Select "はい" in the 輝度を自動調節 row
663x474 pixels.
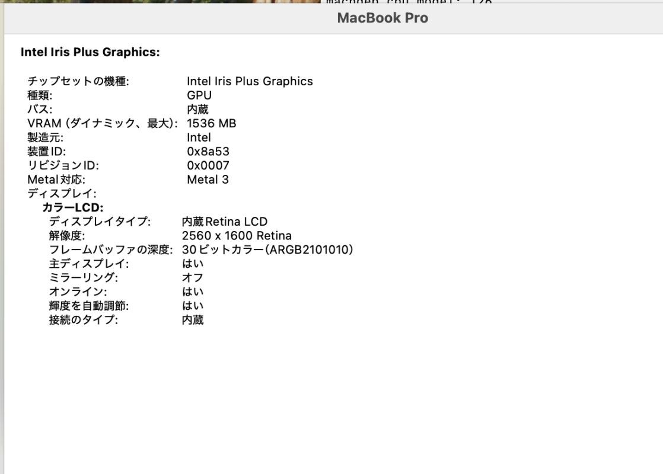193,306
